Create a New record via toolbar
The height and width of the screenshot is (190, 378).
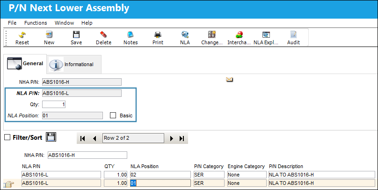(49, 35)
